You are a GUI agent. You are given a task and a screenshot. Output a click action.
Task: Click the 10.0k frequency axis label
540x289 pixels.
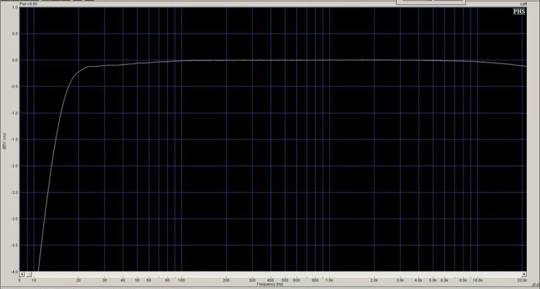[x=478, y=281]
